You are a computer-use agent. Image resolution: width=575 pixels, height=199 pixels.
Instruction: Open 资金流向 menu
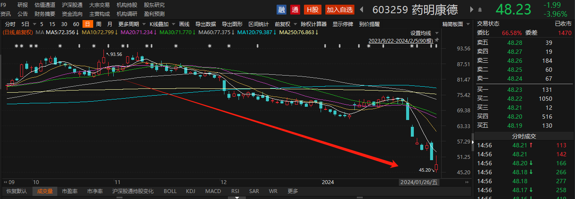click(72, 14)
